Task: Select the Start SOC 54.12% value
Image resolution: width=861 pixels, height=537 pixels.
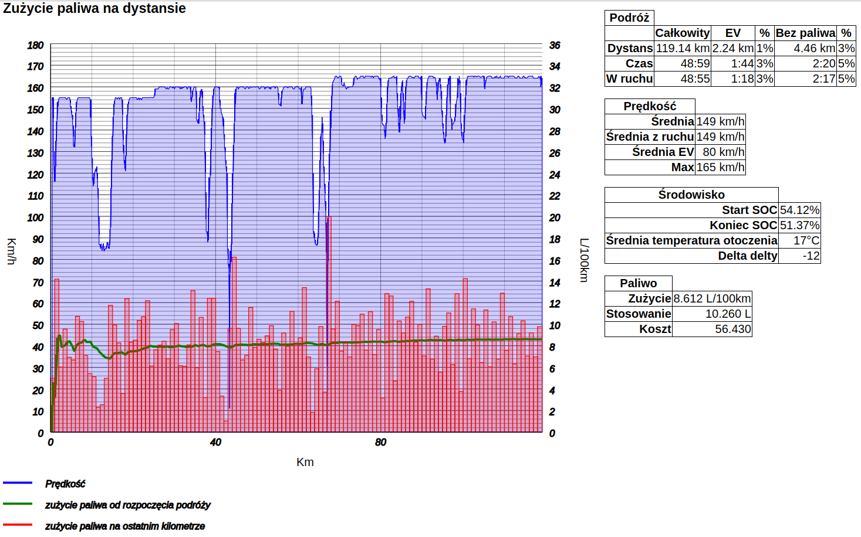Action: pos(799,210)
